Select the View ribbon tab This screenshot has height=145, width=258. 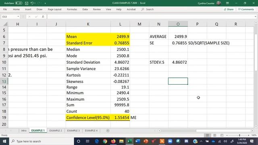[x=108, y=9]
